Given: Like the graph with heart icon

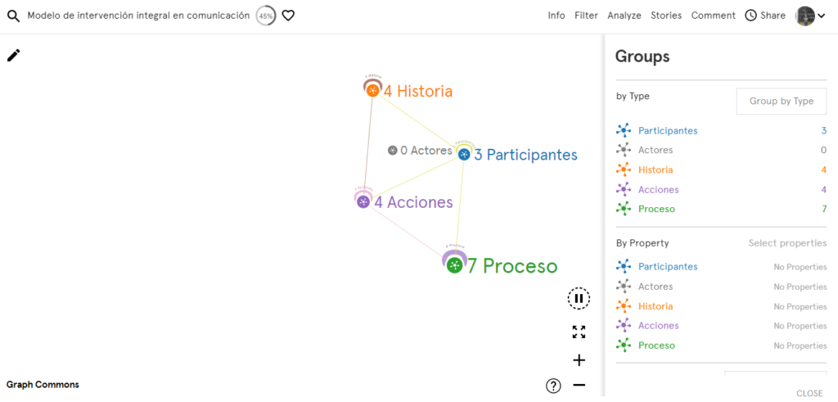Looking at the screenshot, I should click(288, 16).
